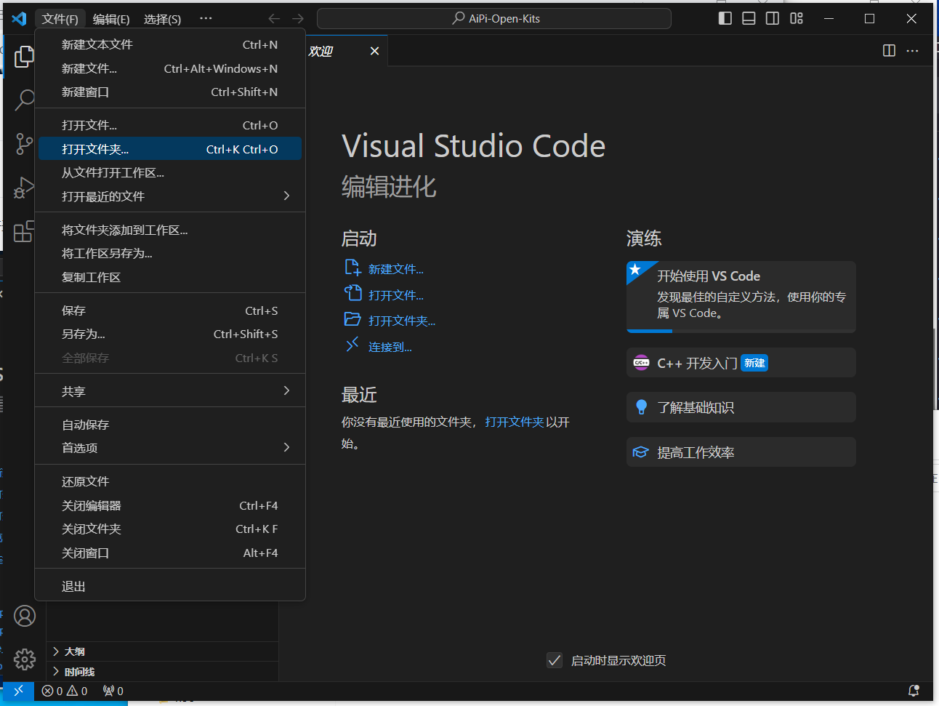This screenshot has width=939, height=706.
Task: Click the 打开文件夹... link under 启动
Action: click(x=401, y=321)
